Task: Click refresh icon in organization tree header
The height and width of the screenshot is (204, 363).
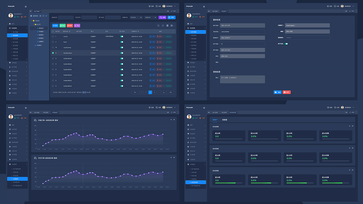Action: (x=43, y=16)
